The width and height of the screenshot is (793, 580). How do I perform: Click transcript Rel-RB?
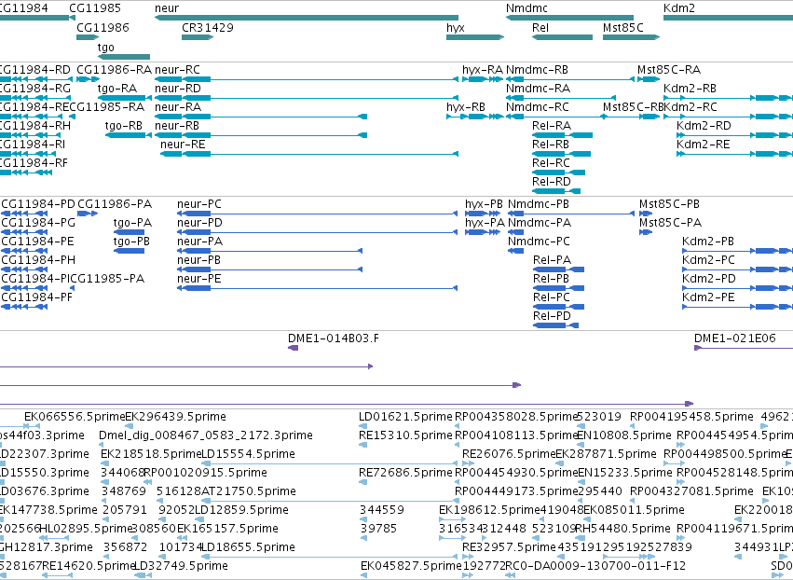click(561, 154)
